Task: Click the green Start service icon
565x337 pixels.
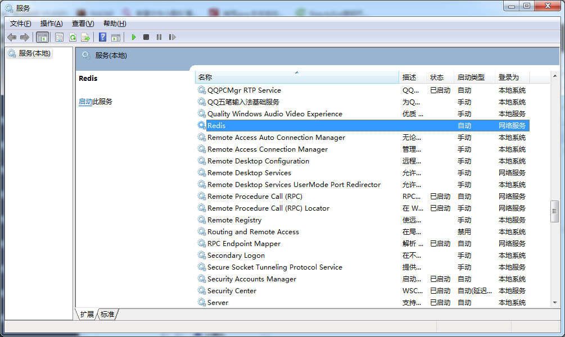Action: pyautogui.click(x=134, y=37)
